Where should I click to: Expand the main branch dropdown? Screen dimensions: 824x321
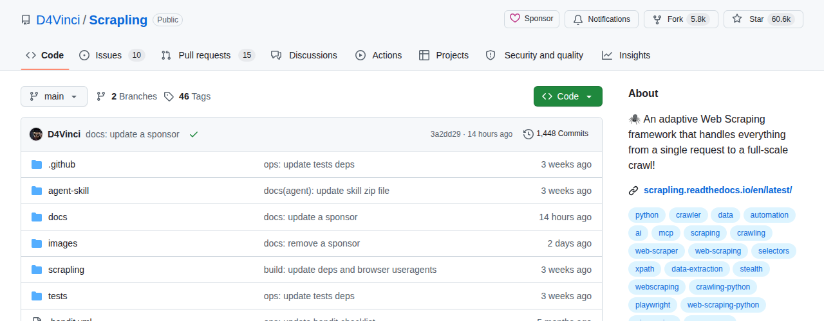point(54,96)
